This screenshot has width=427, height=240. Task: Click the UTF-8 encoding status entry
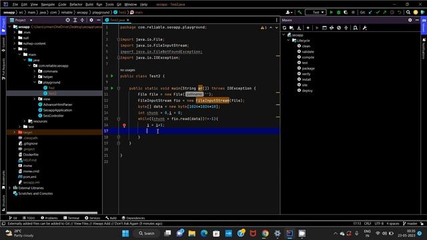pyautogui.click(x=379, y=223)
